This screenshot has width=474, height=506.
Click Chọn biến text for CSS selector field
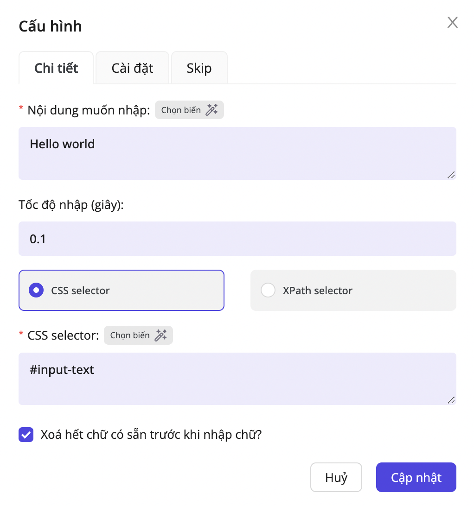[130, 335]
